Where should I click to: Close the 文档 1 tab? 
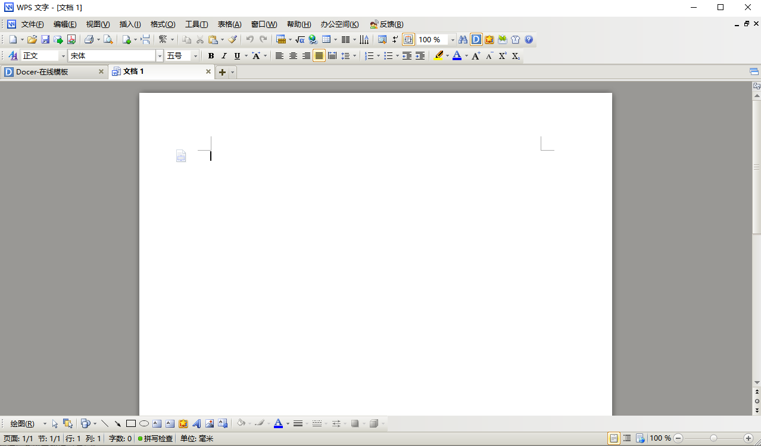(x=208, y=71)
